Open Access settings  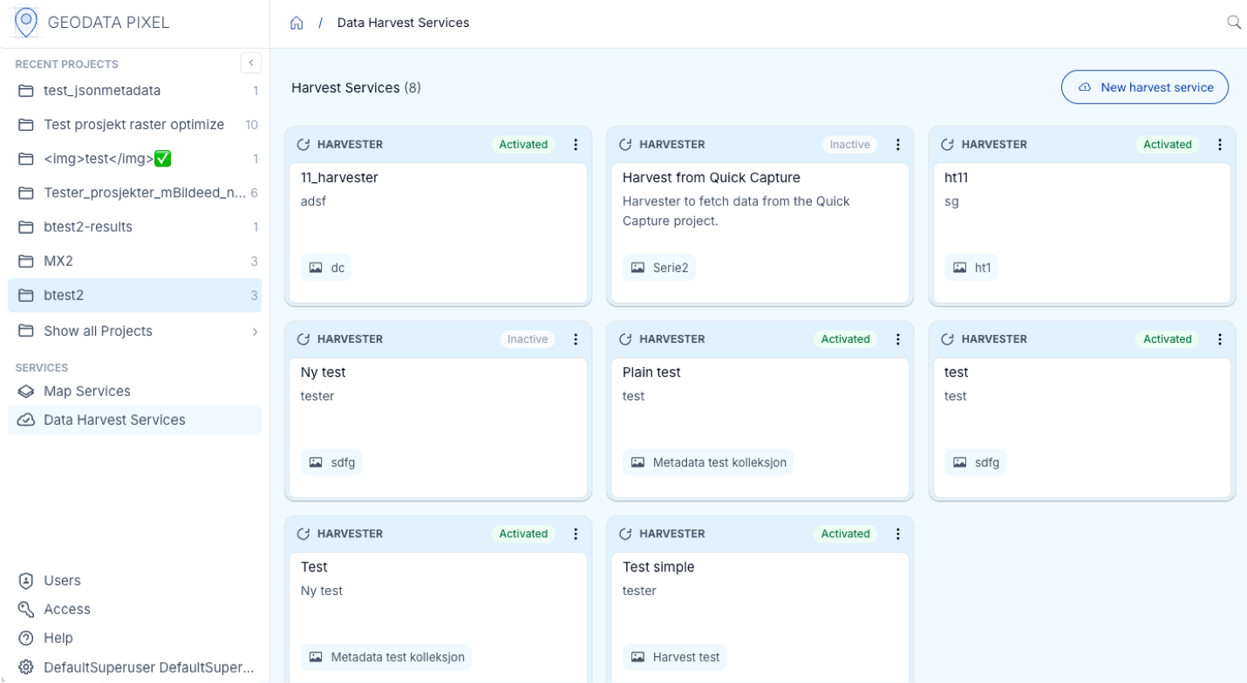(134, 610)
